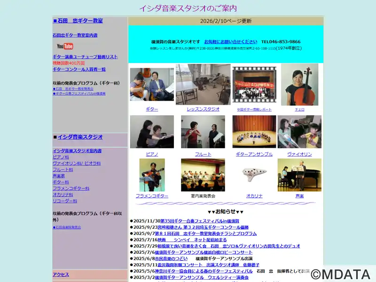376x282 pixels.
Task: Open the film-strip group photo thumbnail
Action: [x=254, y=85]
